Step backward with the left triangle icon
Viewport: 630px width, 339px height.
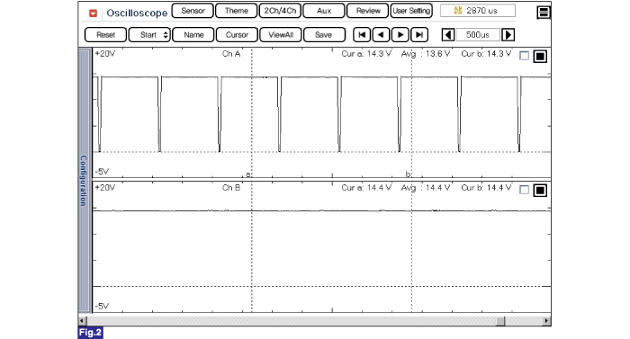tap(381, 35)
